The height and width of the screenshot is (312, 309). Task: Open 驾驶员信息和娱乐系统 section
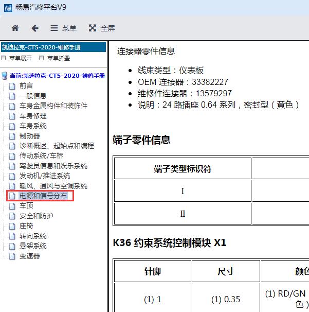click(x=53, y=166)
